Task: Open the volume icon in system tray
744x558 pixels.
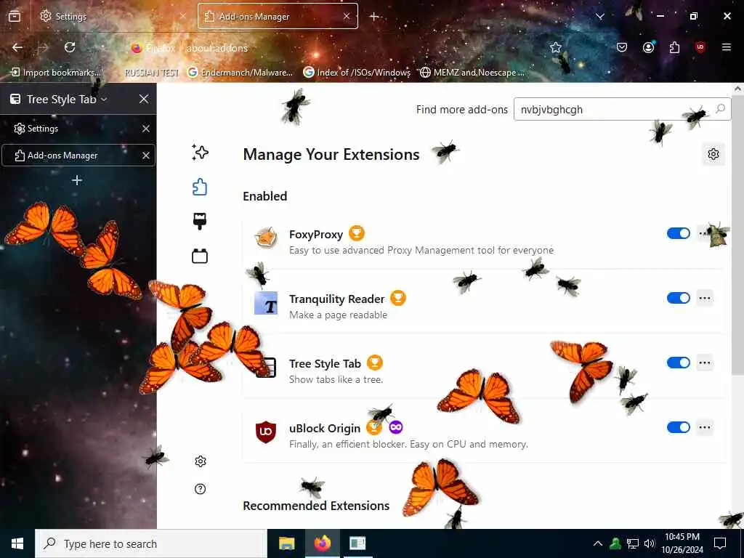Action: coord(650,543)
